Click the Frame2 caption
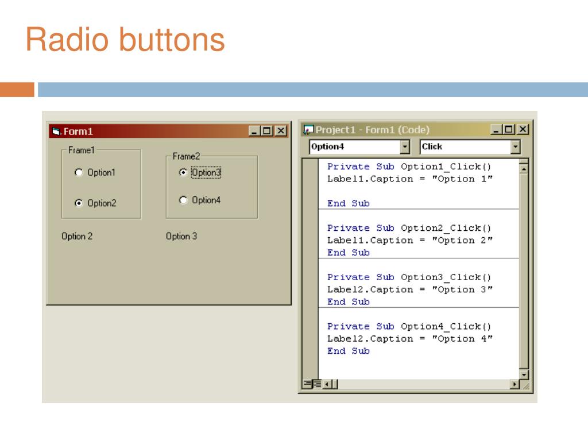This screenshot has height=441, width=588. [186, 156]
